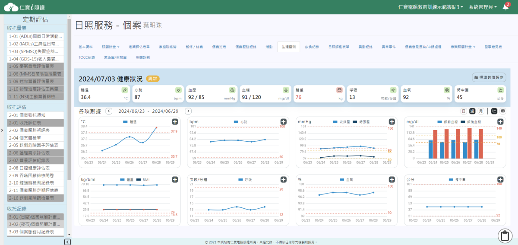This screenshot has height=245, width=518.
Task: Expand the kg/bmi weight chart
Action: click(175, 179)
